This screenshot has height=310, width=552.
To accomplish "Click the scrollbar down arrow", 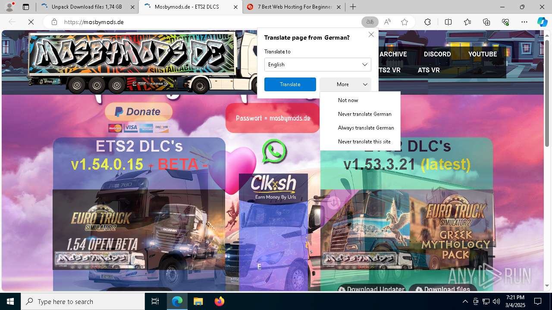I will 547,286.
